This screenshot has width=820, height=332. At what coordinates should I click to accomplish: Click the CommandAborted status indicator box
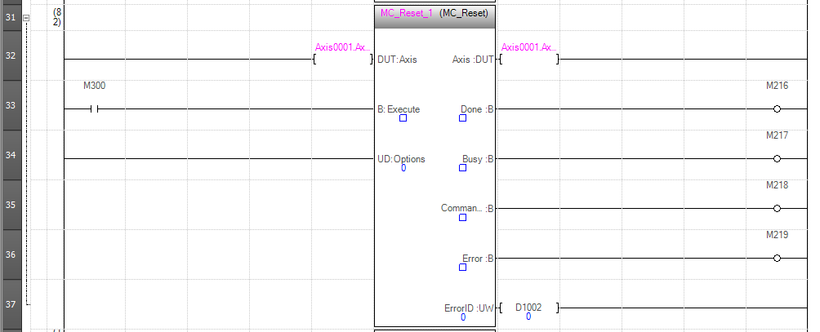coord(462,217)
